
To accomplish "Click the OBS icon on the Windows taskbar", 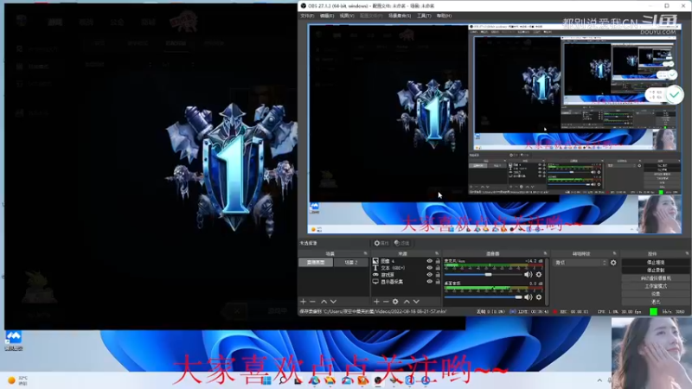I will point(378,380).
